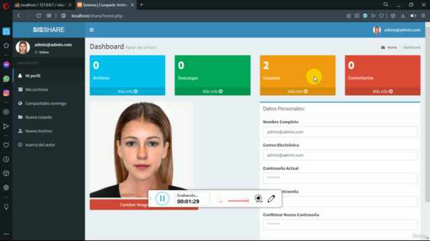Viewport: 430px width, 241px height.
Task: Click Más info on Comentarios card
Action: 382,91
